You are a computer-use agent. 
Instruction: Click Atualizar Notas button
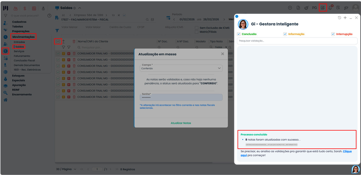coord(181,123)
